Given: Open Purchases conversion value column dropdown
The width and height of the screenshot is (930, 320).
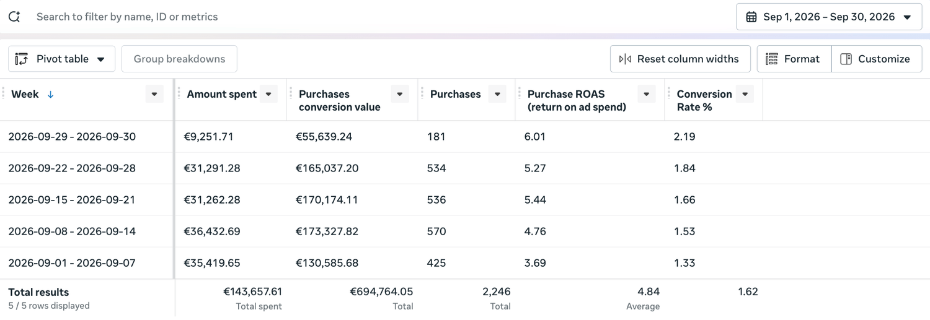Looking at the screenshot, I should [x=400, y=94].
